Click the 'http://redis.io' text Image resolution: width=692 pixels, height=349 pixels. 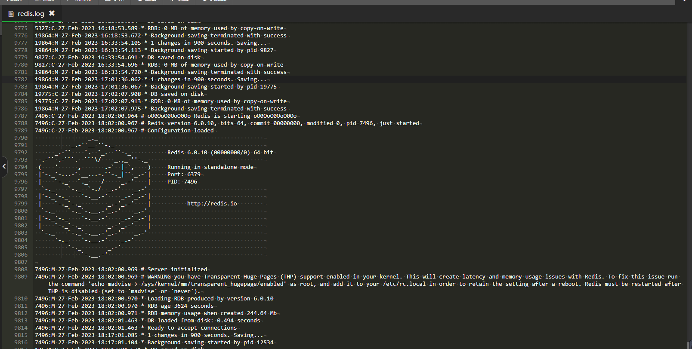212,204
